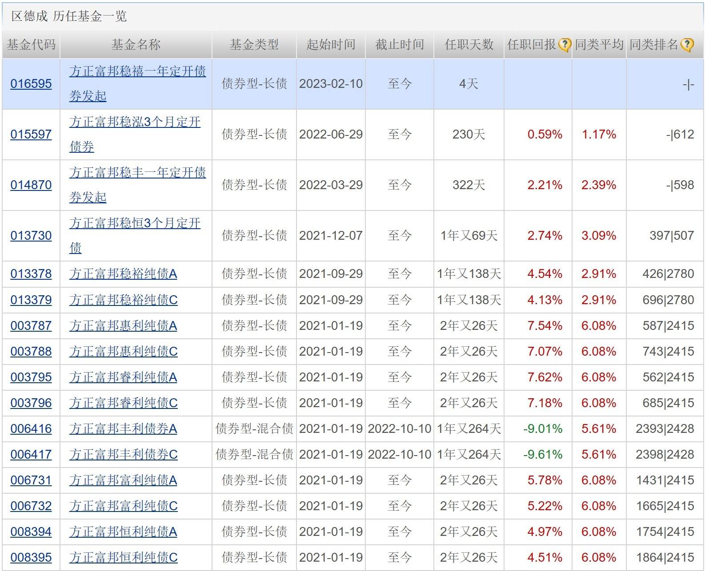Click the 同类排名 column header text

click(654, 44)
